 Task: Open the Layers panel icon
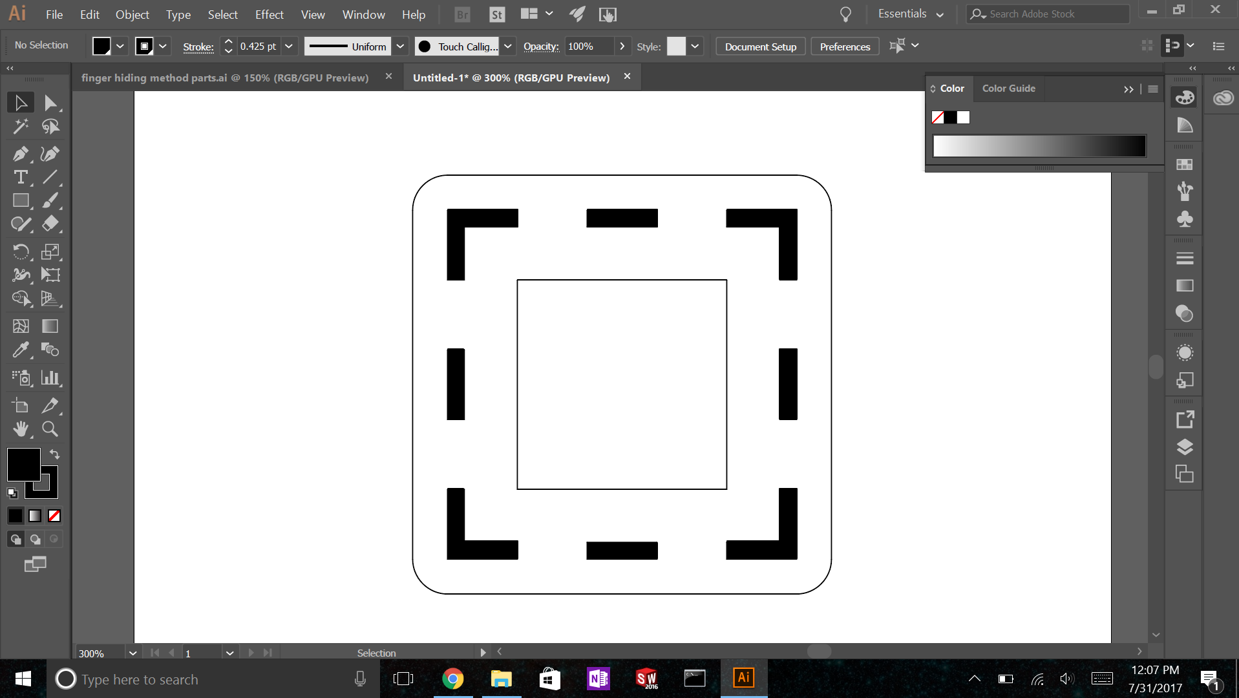coord(1184,447)
